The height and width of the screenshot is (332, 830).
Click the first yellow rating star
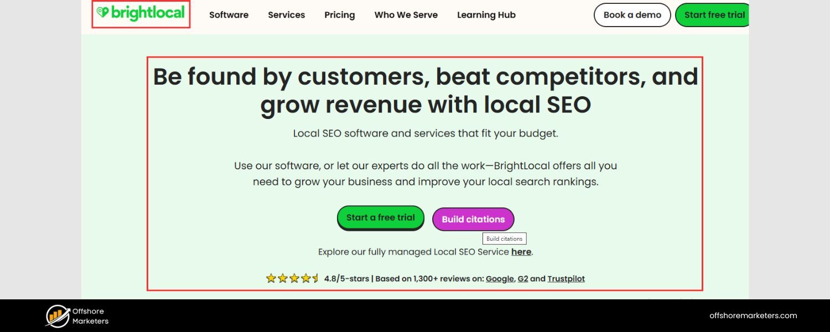click(271, 278)
